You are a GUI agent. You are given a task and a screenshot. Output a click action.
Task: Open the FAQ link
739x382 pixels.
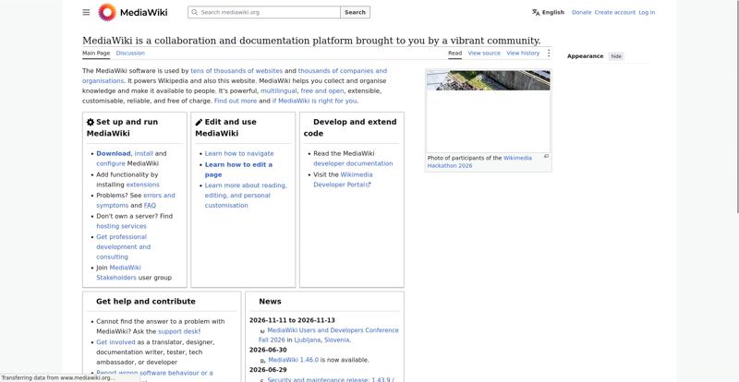tap(150, 206)
